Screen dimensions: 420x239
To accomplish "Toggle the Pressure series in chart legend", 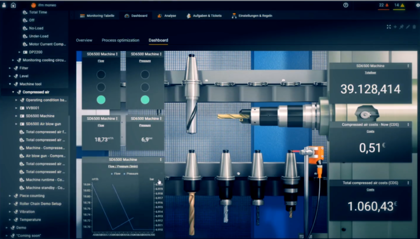I will 131,173.
